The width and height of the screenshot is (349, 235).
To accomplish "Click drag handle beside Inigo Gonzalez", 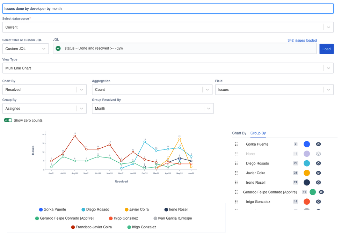I will [x=237, y=202].
